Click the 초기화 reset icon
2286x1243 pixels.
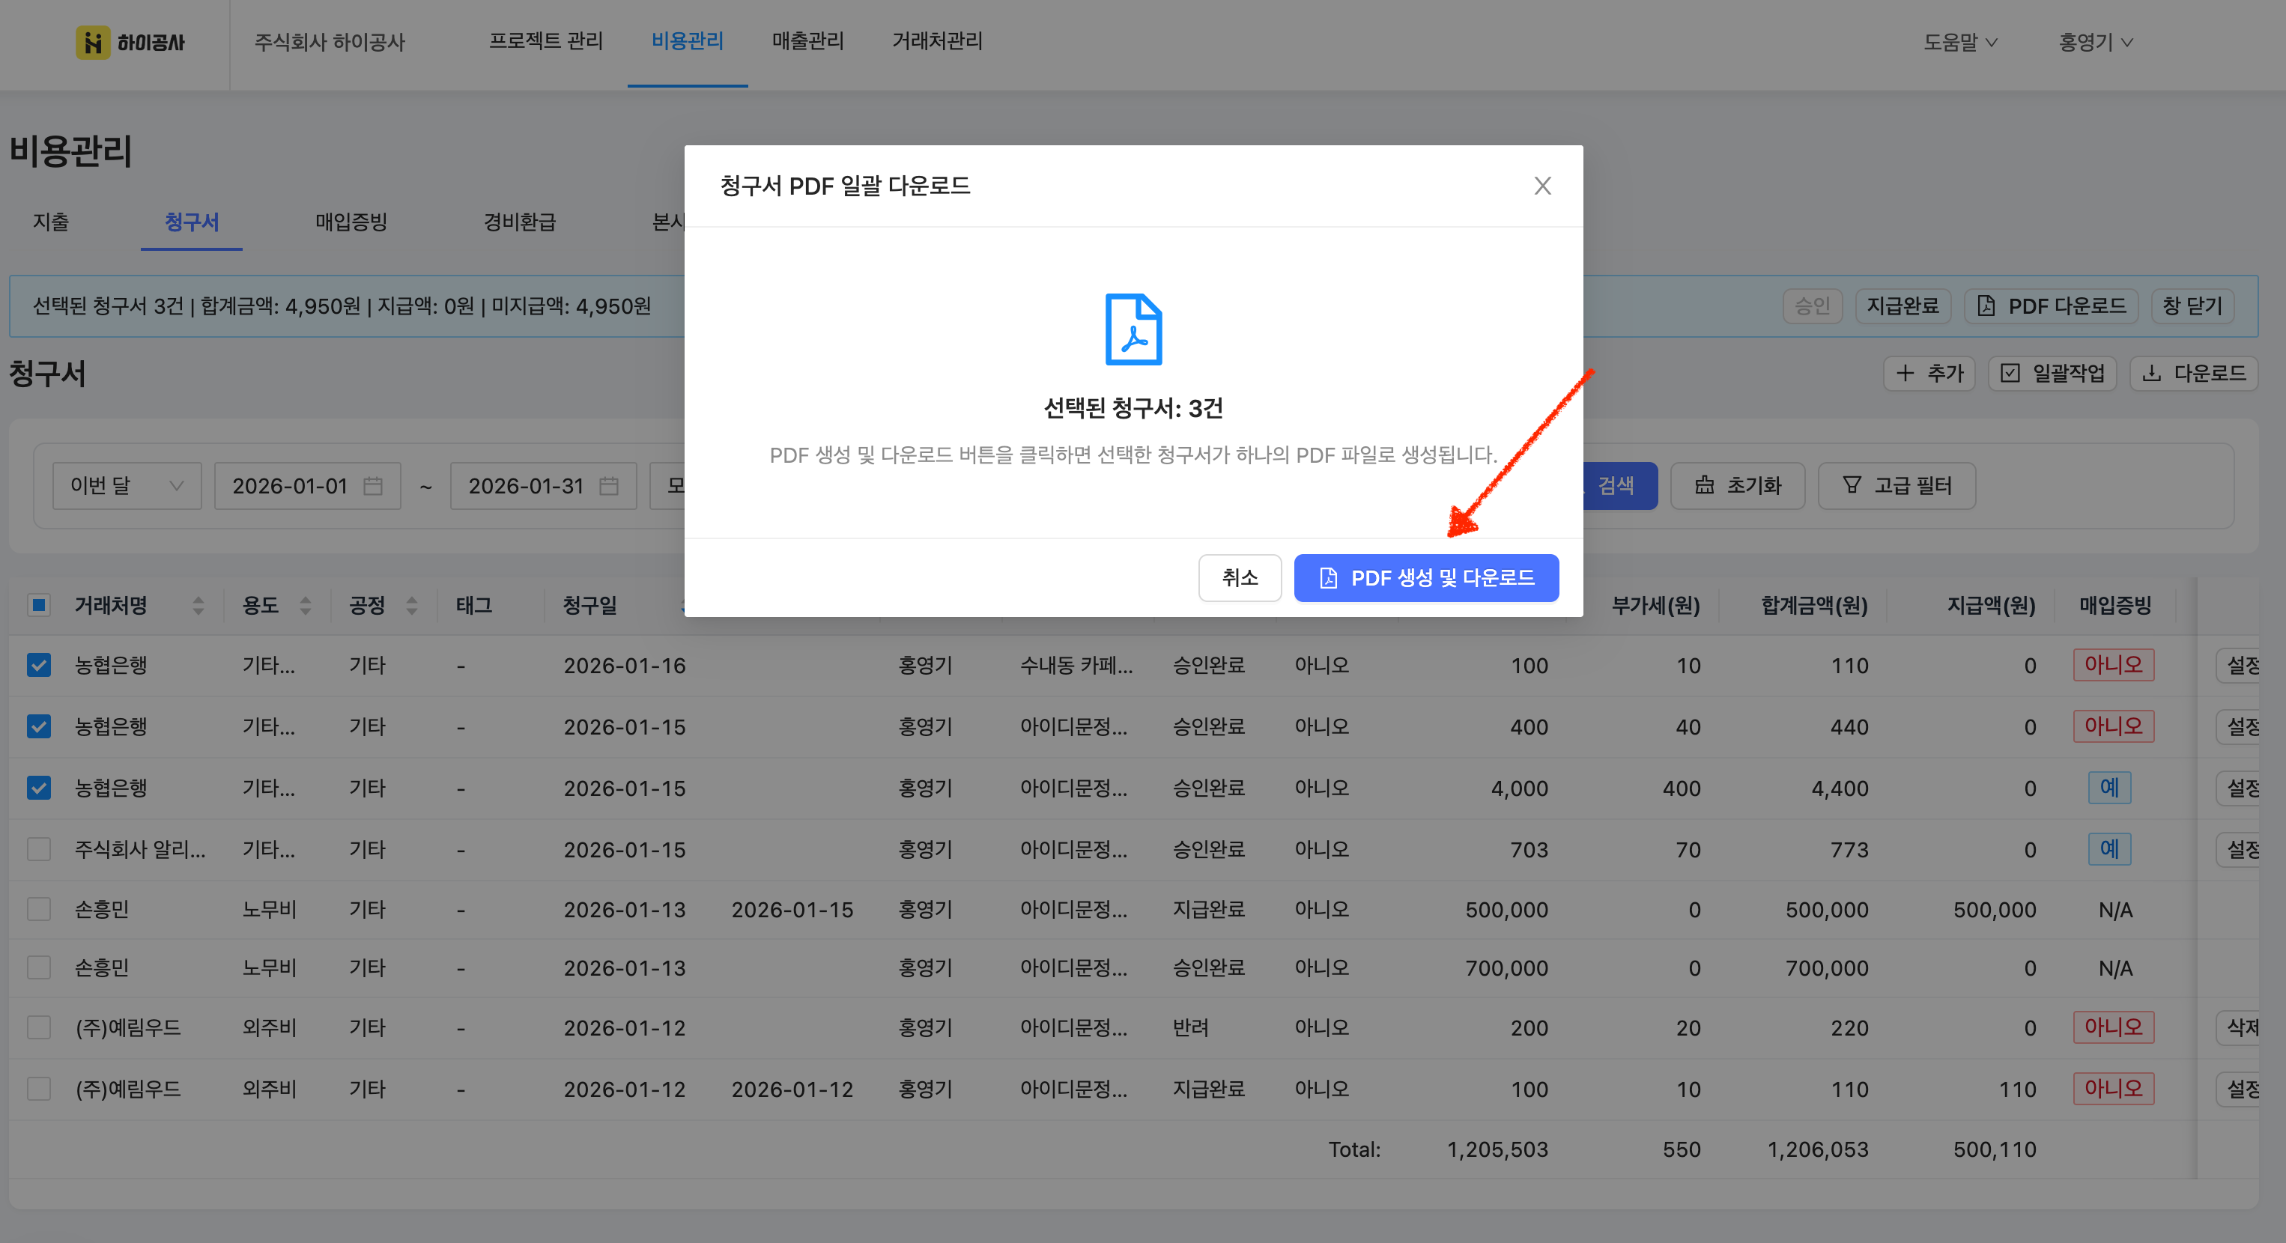[x=1704, y=485]
